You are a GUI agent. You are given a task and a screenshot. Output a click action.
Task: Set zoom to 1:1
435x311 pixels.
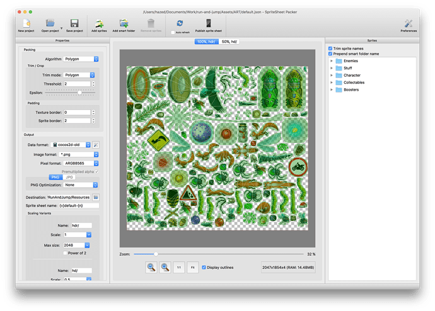click(179, 268)
